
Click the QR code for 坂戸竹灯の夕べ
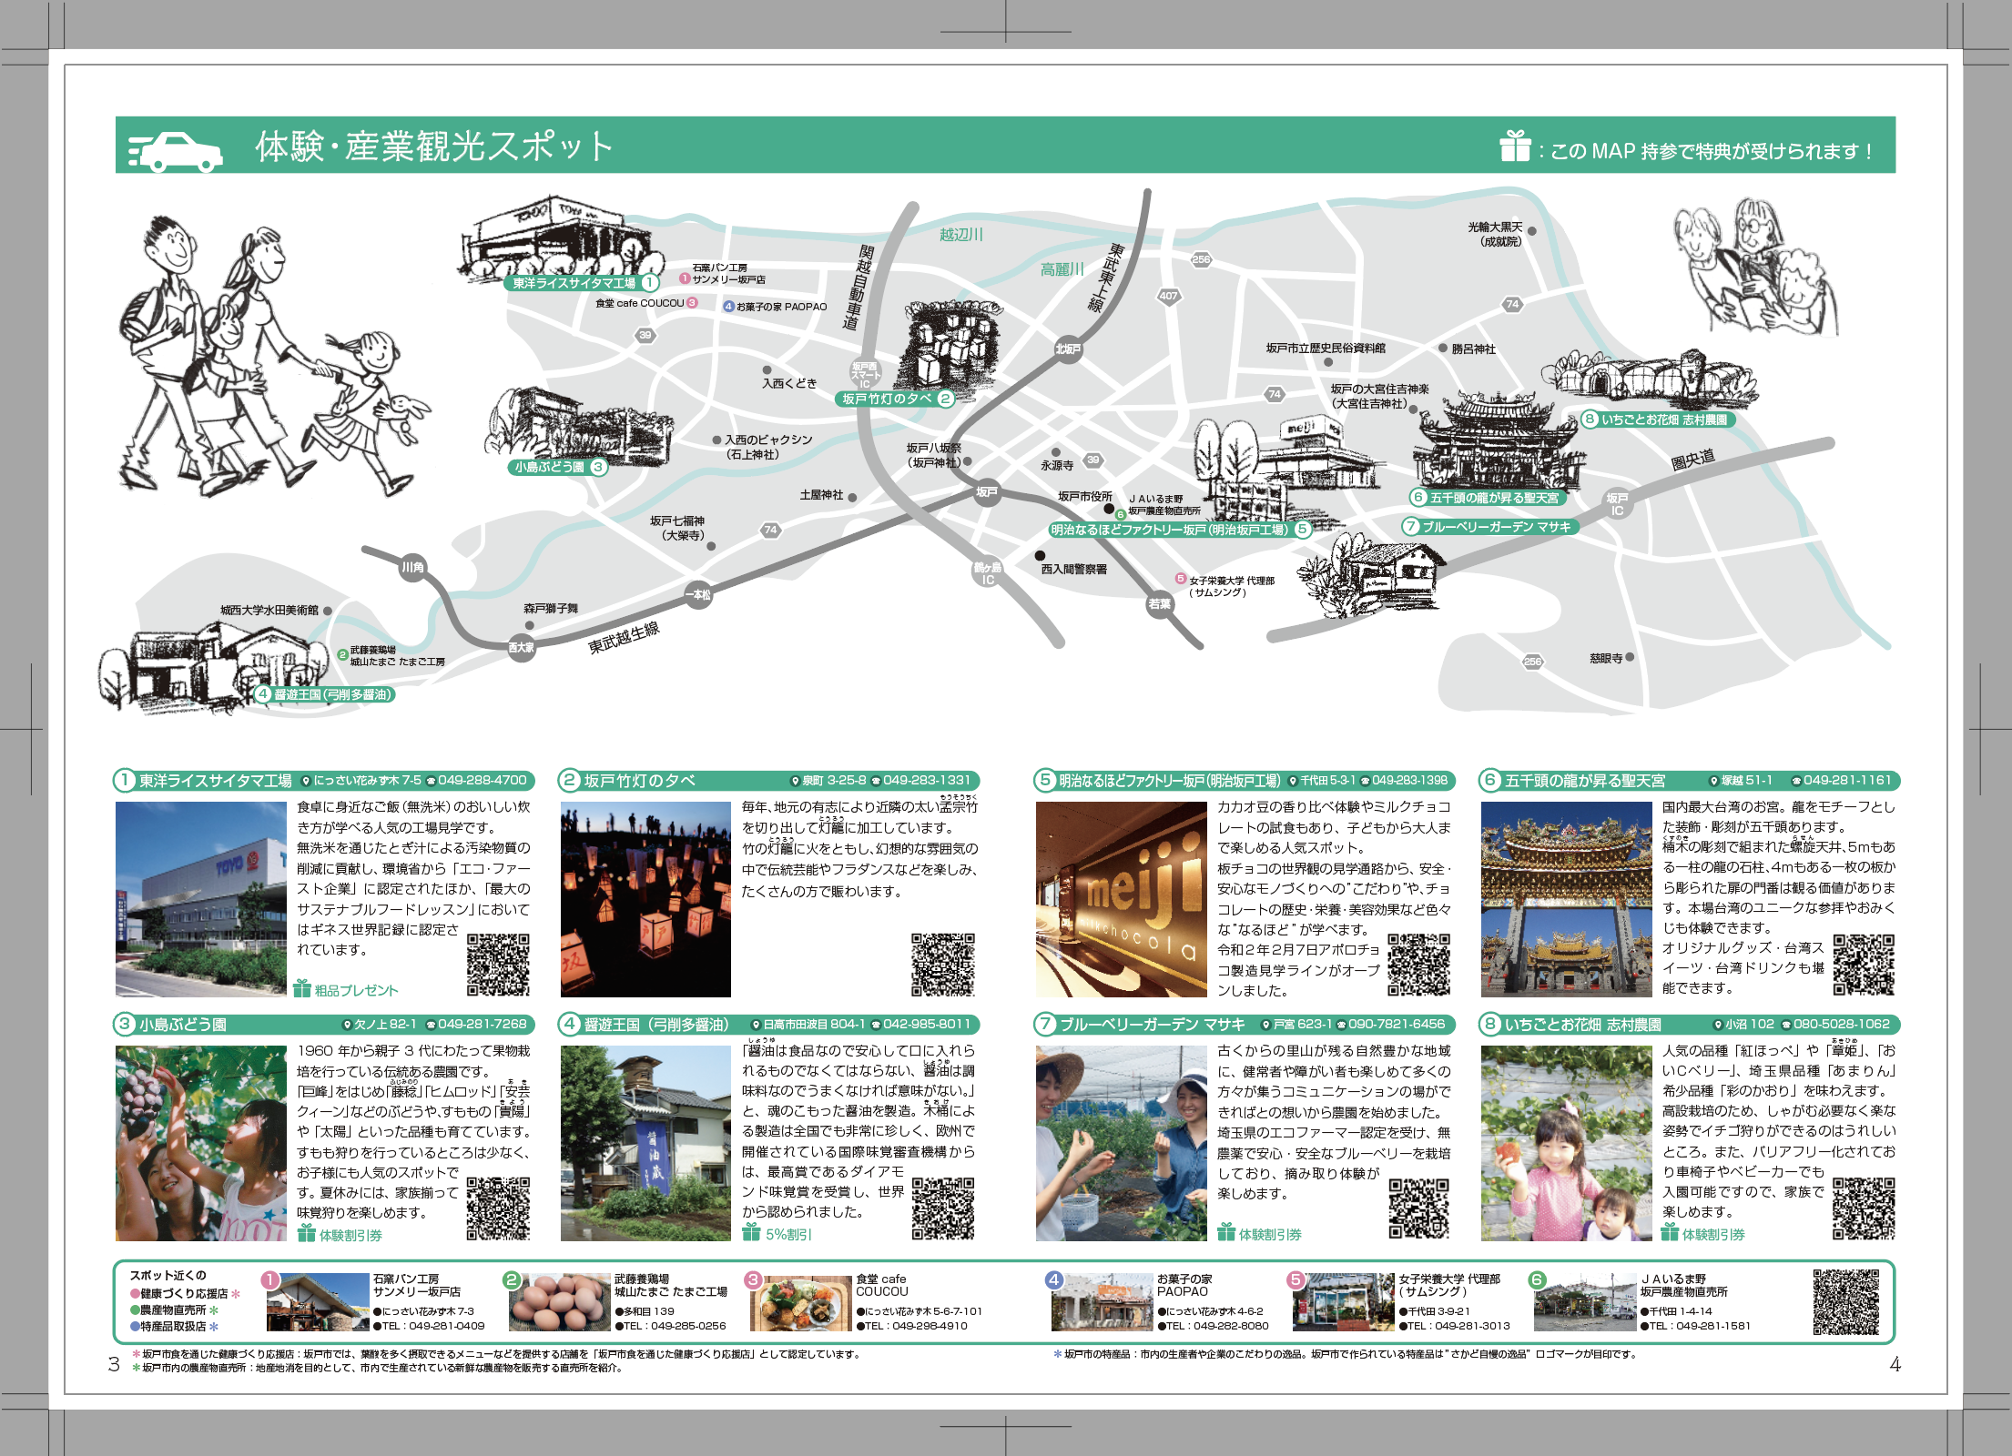(943, 964)
